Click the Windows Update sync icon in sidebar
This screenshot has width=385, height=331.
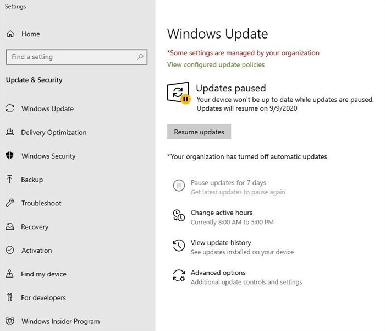coord(10,108)
